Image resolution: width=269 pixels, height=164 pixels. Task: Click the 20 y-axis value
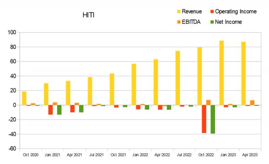[13, 90]
